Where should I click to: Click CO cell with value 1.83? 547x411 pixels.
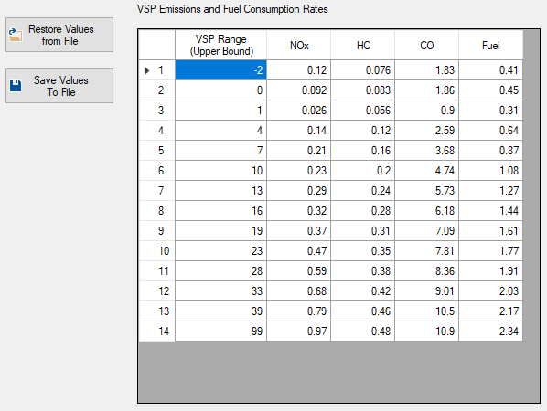click(426, 70)
